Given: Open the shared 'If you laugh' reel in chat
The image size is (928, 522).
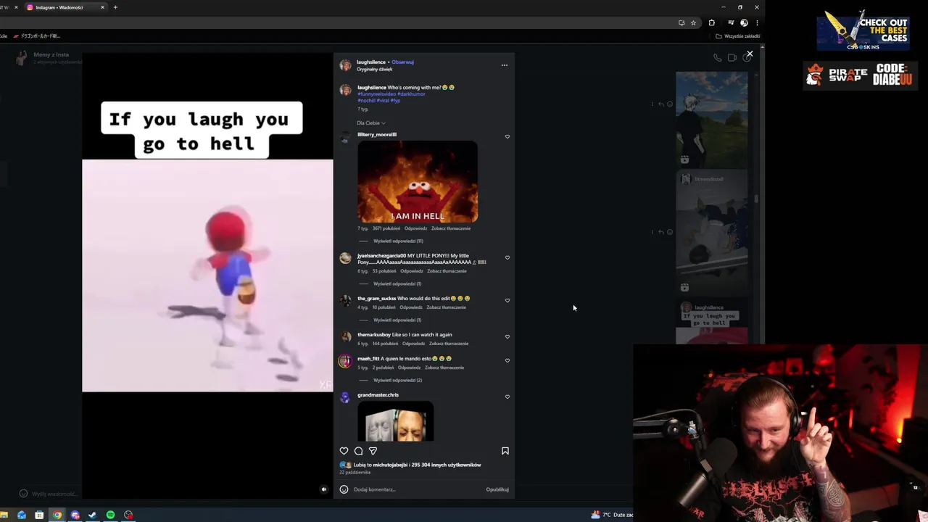Looking at the screenshot, I should pos(712,323).
